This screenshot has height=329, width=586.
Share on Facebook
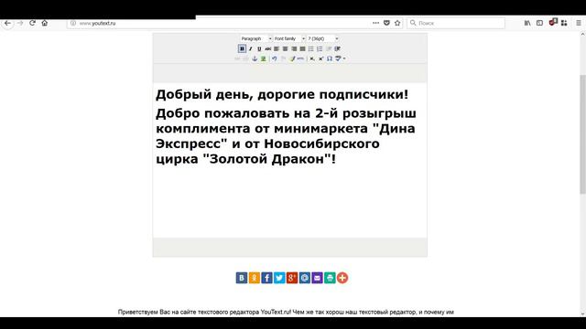pyautogui.click(x=266, y=278)
